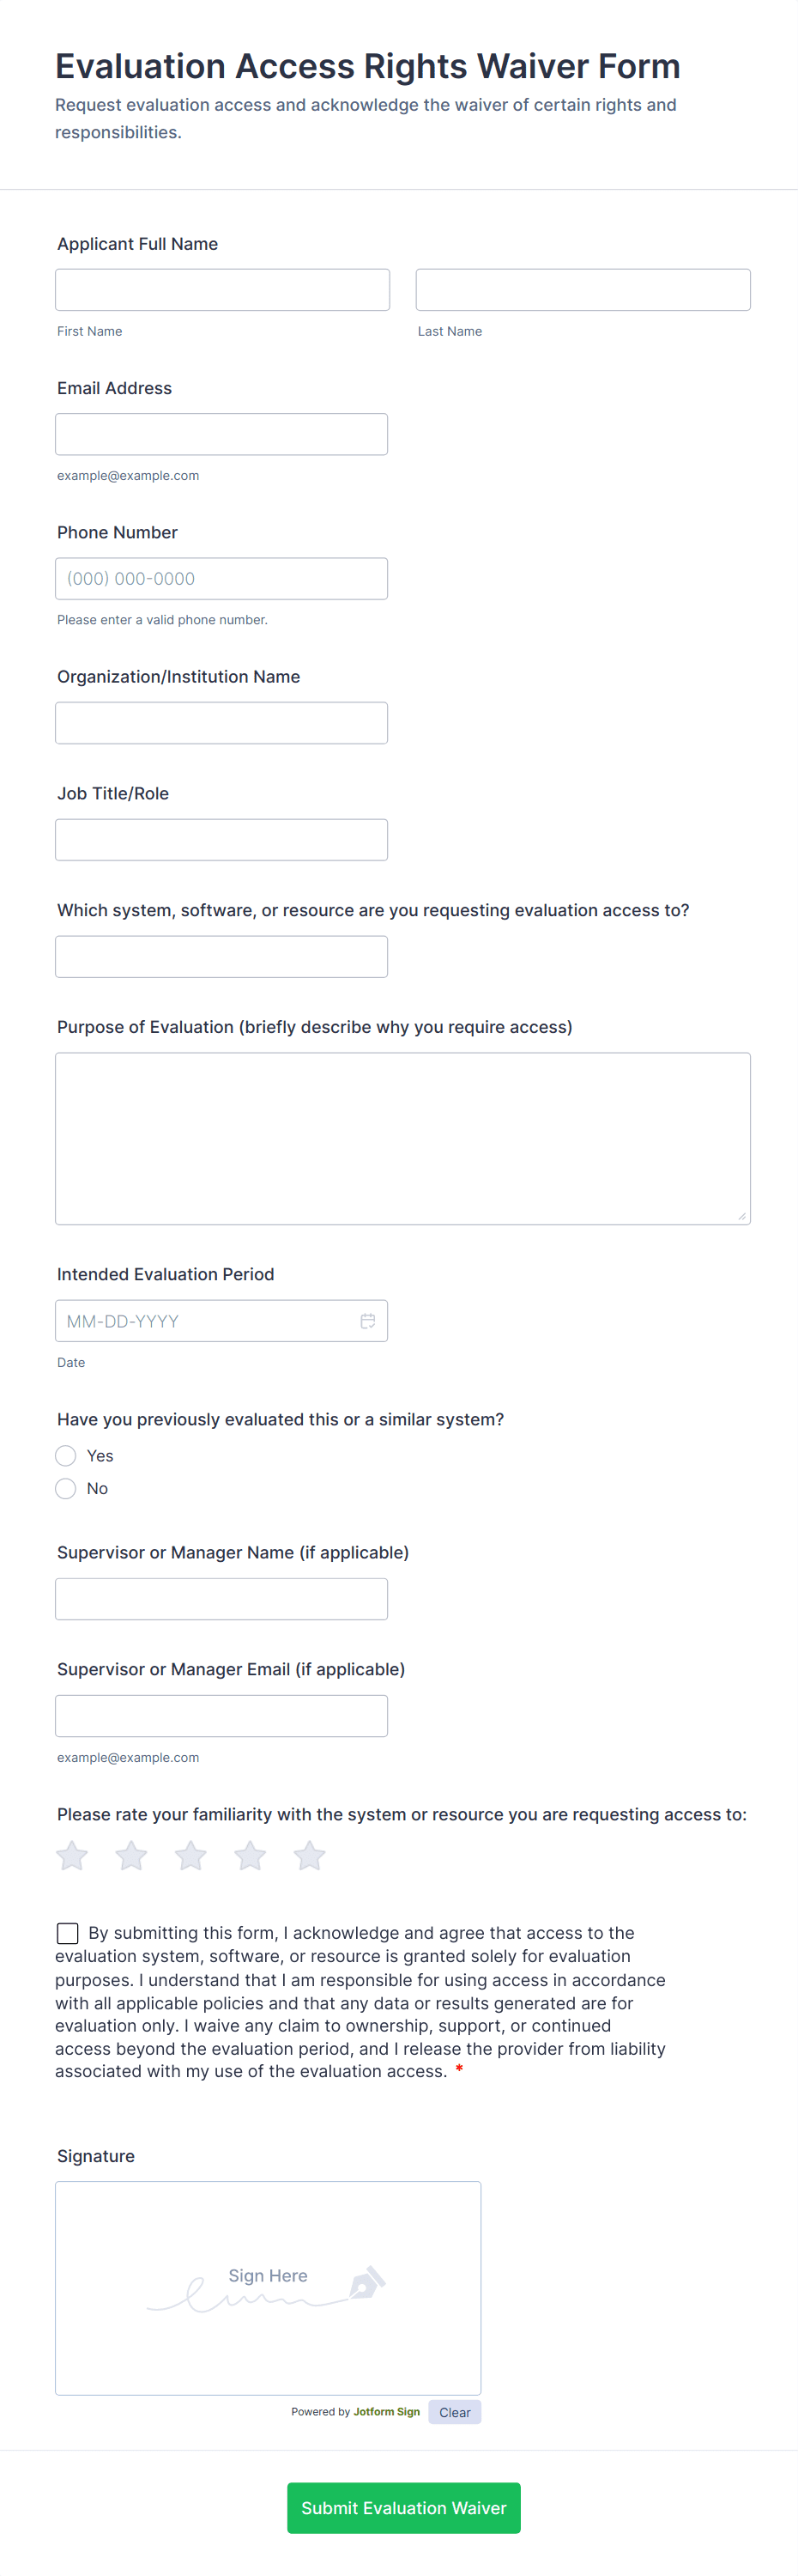Click Submit Evaluation Waiver button
The height and width of the screenshot is (2576, 798).
point(403,2508)
